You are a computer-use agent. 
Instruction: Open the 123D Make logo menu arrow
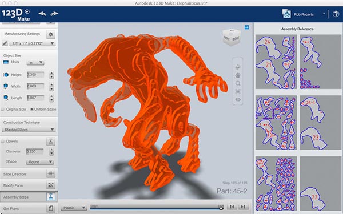coord(27,11)
